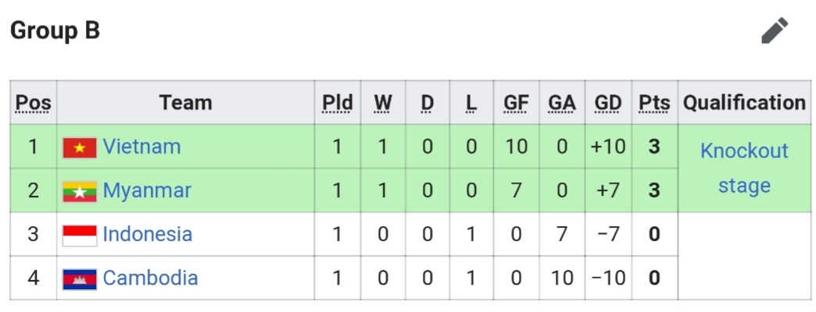Click the Group B section heading
The height and width of the screenshot is (312, 816).
[x=55, y=31]
